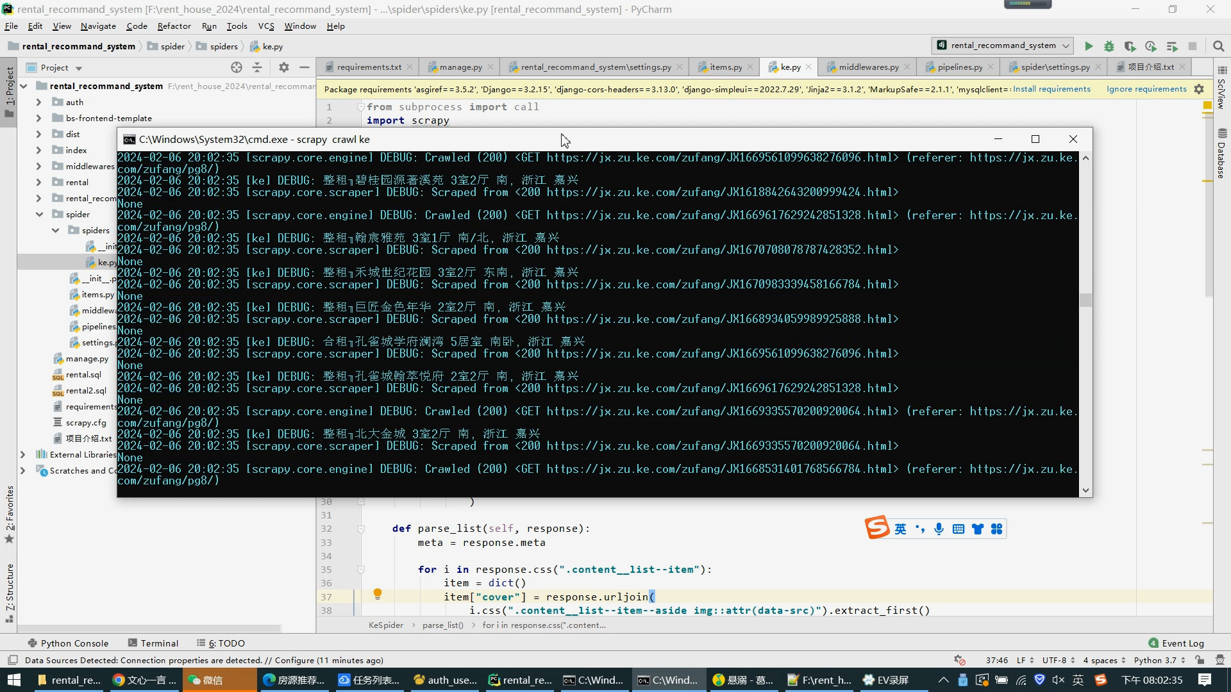Image resolution: width=1231 pixels, height=692 pixels.
Task: Toggle the Z: Structure side tab
Action: 9,592
